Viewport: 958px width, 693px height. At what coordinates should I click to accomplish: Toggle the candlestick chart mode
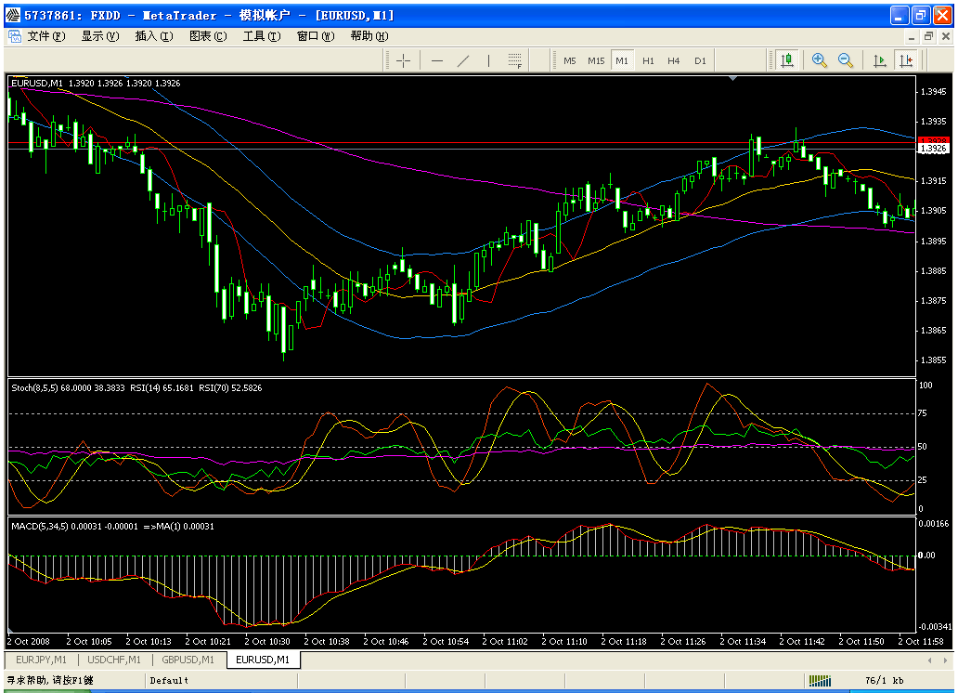click(x=786, y=60)
